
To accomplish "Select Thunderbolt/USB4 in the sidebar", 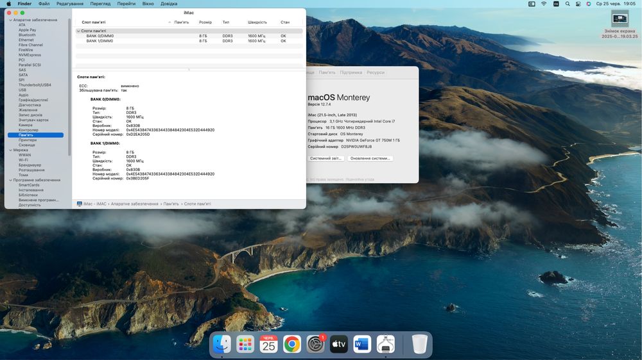I will (35, 85).
